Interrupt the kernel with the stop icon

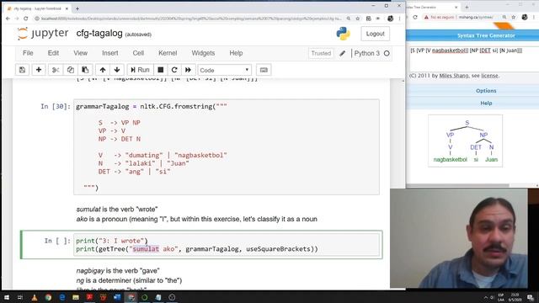click(161, 70)
